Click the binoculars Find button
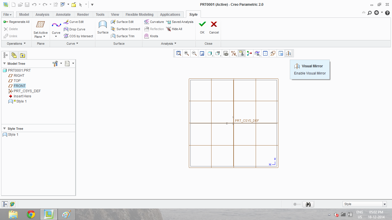 pos(308,204)
